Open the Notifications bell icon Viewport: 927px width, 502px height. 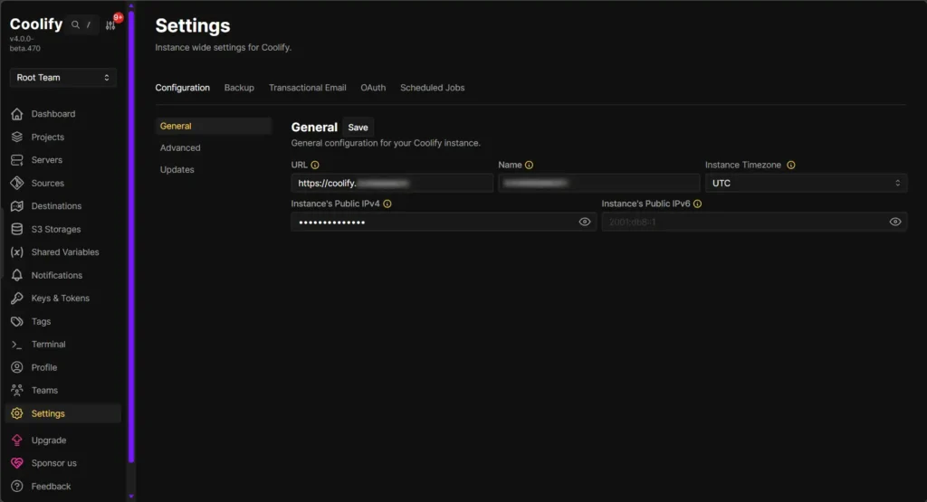tap(17, 275)
